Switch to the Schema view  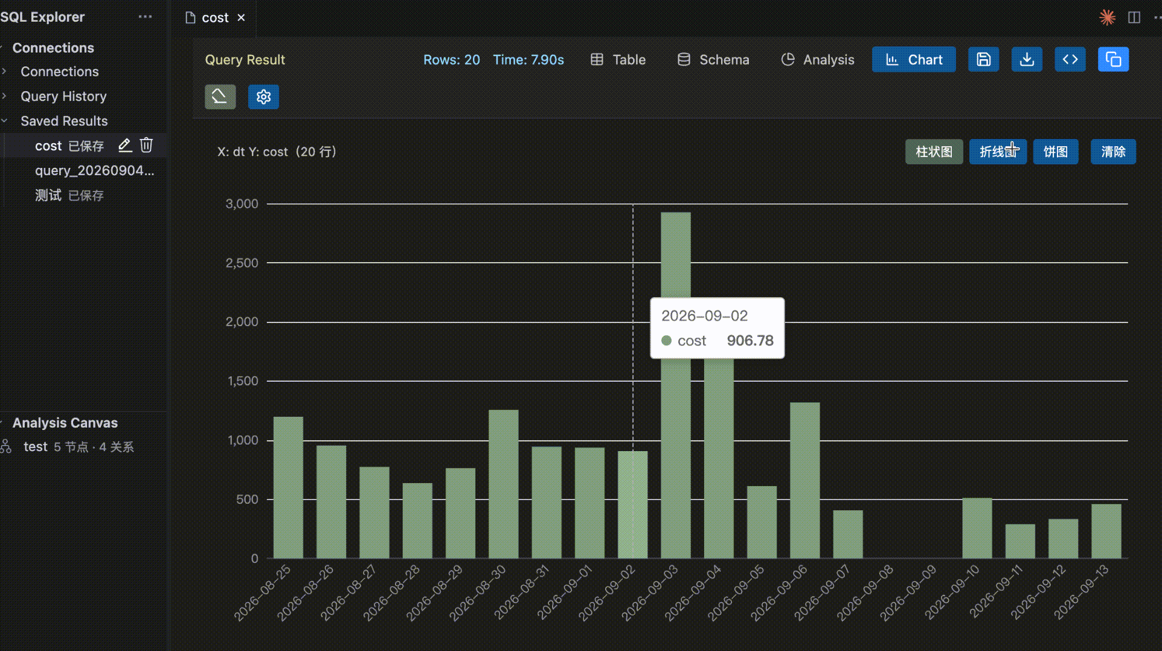[713, 59]
